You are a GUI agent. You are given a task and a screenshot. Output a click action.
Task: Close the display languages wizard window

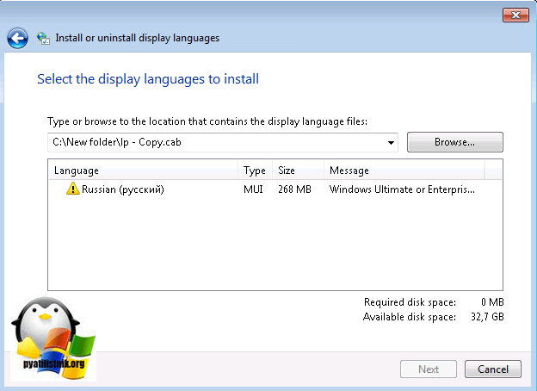(515, 16)
